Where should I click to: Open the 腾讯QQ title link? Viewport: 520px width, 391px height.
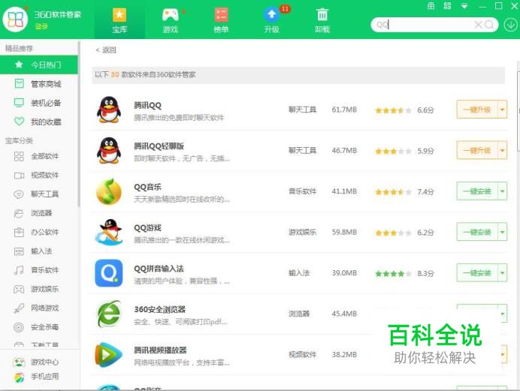pos(147,106)
